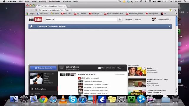Open Skype from the dock
This screenshot has width=189, height=106.
tap(73, 99)
